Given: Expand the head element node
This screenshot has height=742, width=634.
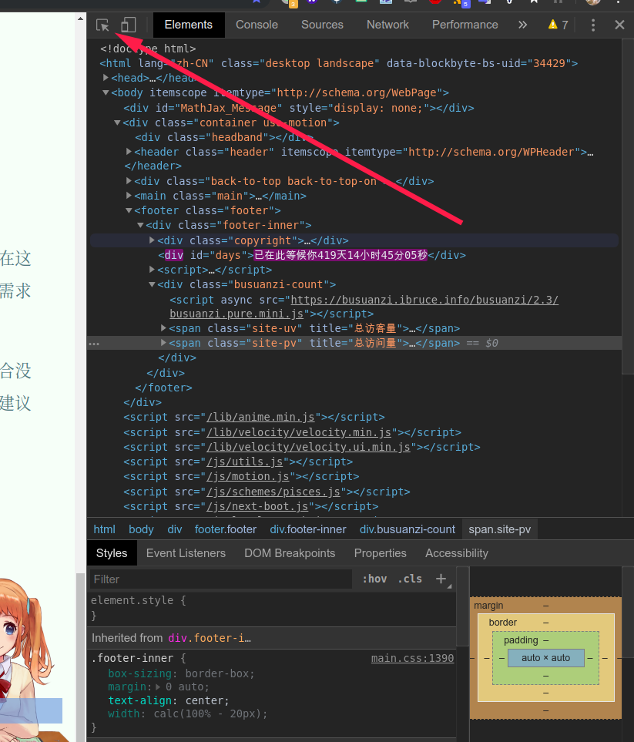Looking at the screenshot, I should click(106, 78).
